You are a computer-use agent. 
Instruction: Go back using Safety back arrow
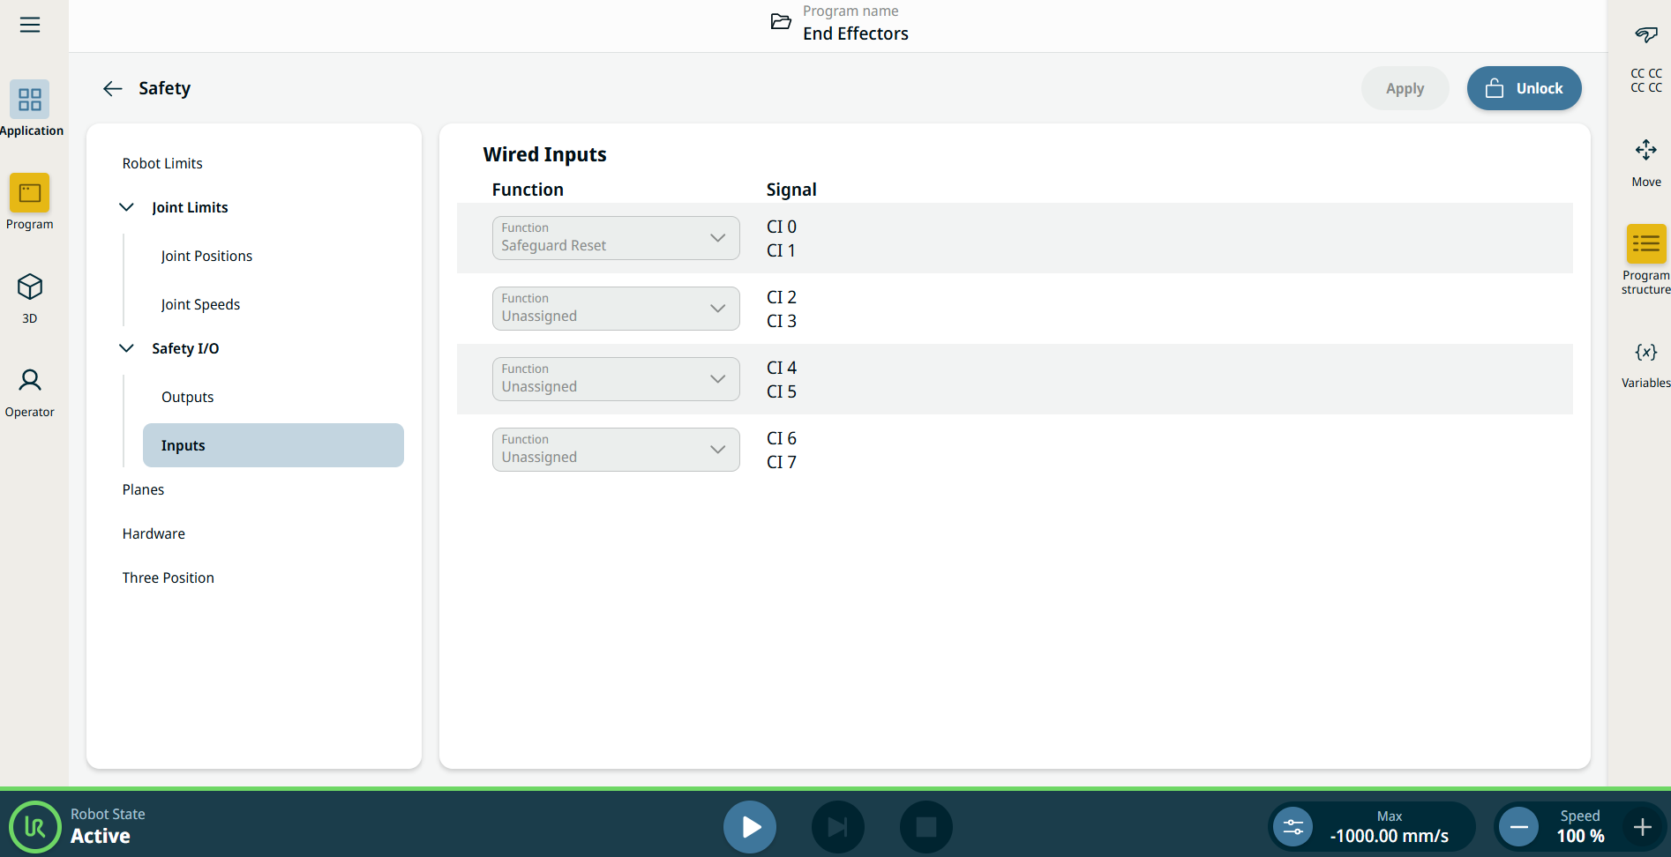(x=112, y=88)
